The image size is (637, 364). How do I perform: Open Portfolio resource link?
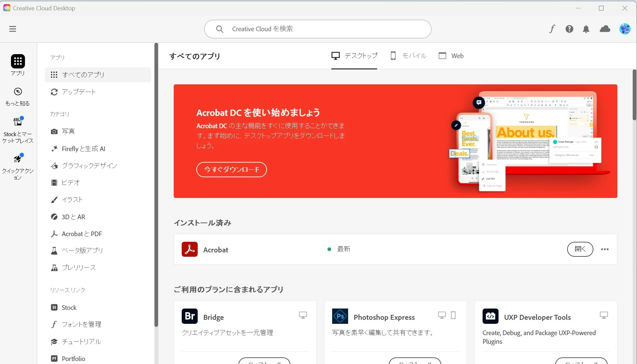tap(98, 359)
